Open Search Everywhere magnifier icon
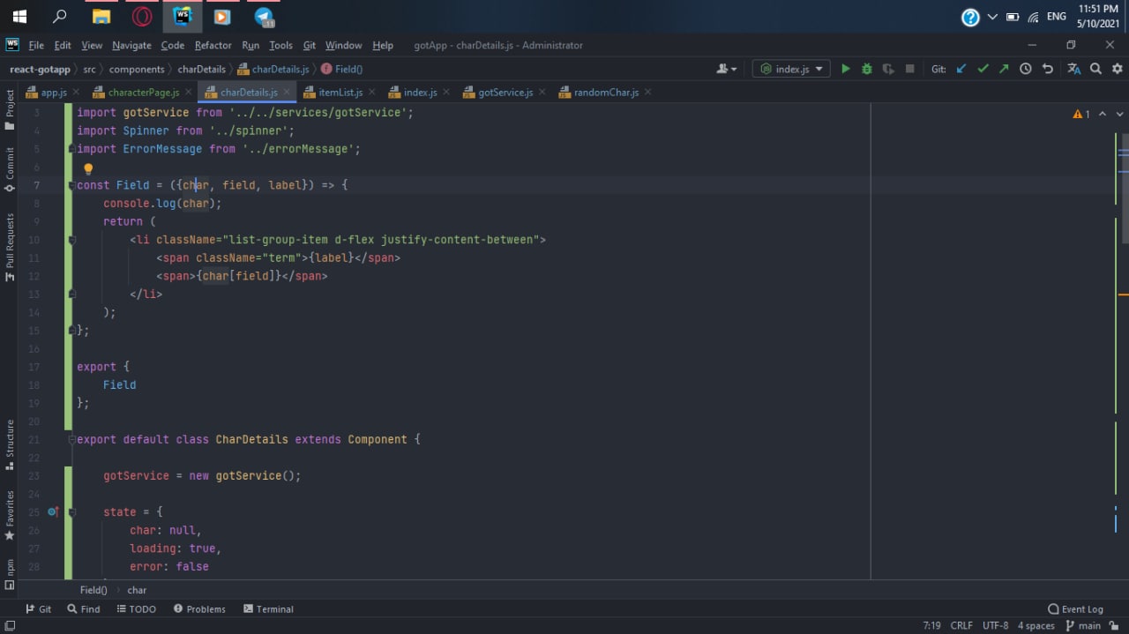 pos(1095,69)
